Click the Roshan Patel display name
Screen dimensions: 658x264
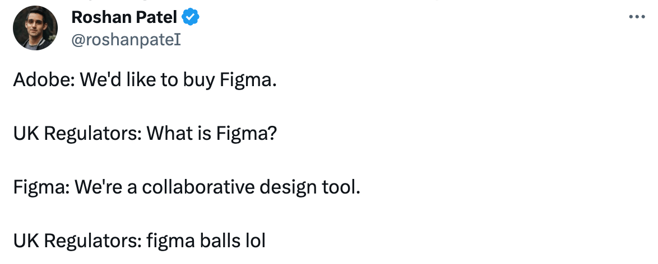pos(124,18)
